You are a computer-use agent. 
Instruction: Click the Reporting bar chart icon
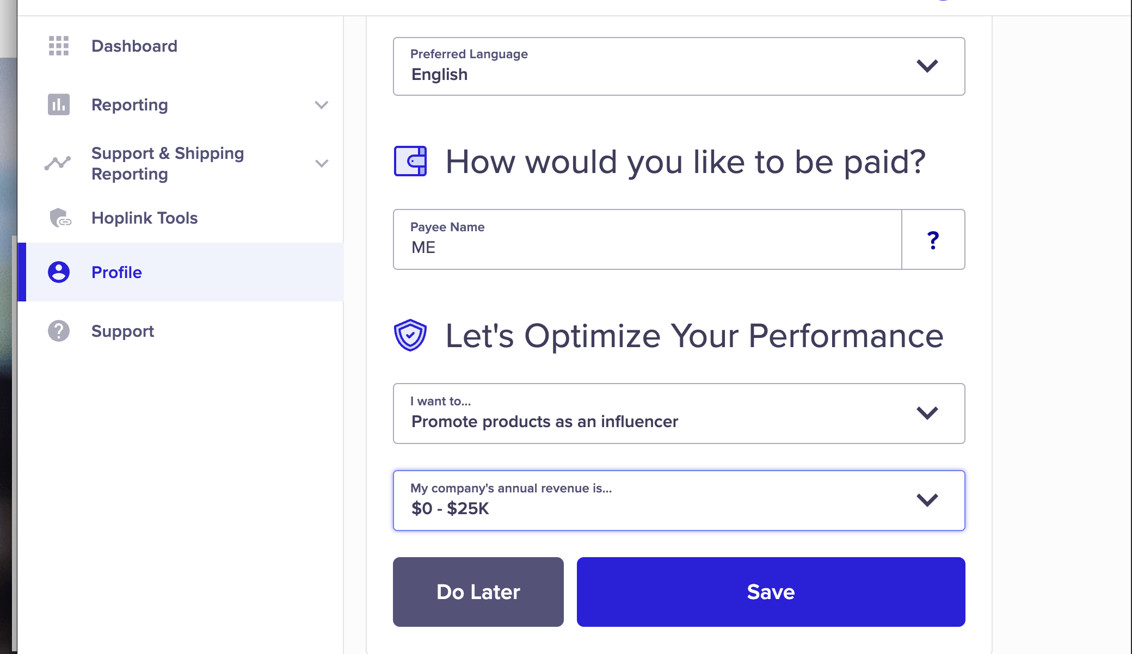59,104
